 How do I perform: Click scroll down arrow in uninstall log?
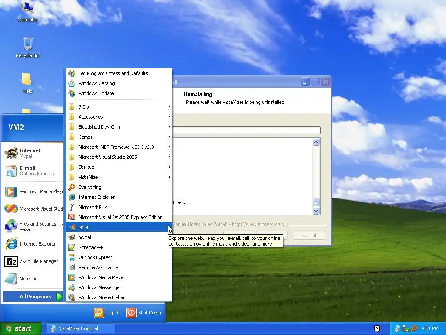316,211
